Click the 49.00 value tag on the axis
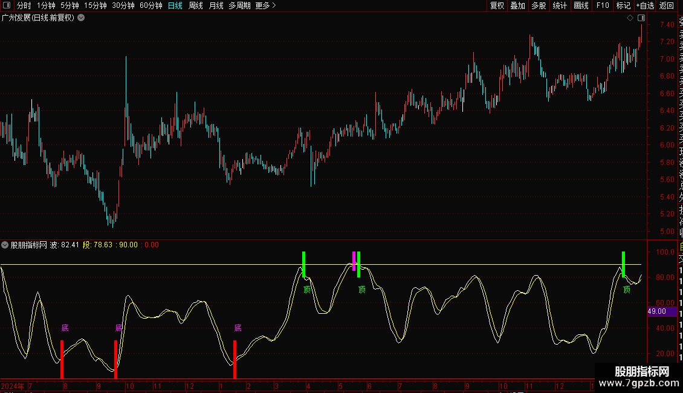The image size is (683, 393). 662,311
